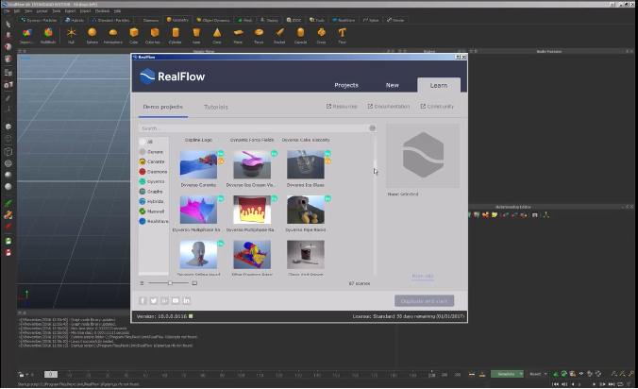Add a Plane geometry object
638x389 pixels.
coord(238,35)
